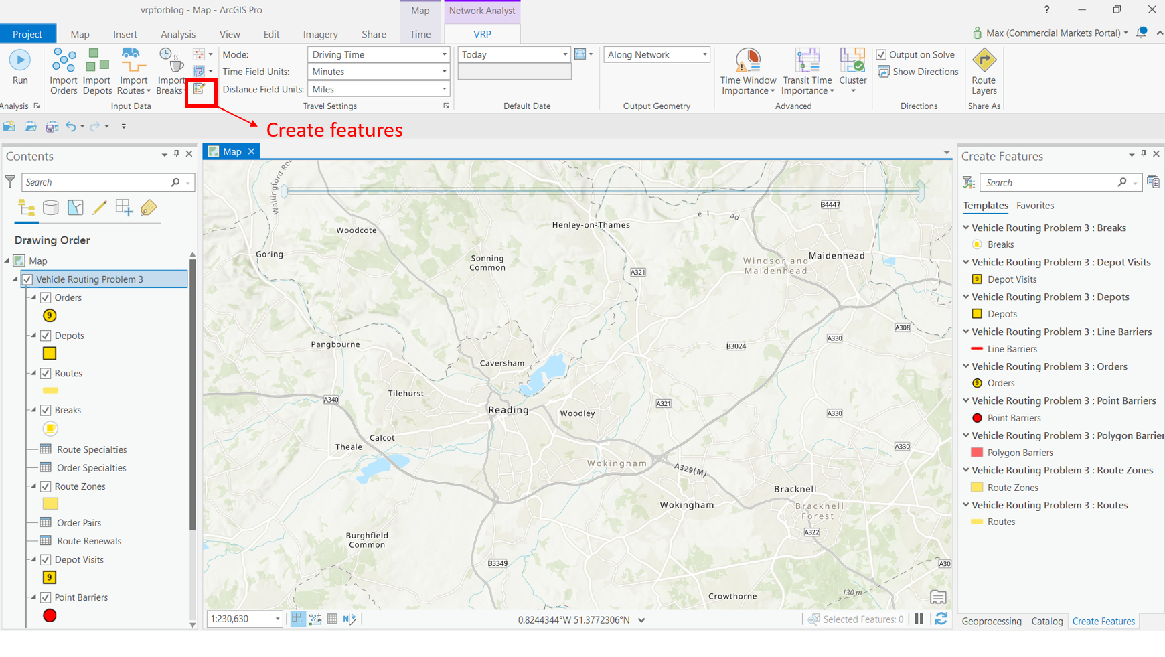Toggle Output on Solve checkbox
Viewport: 1165px width, 657px height.
[x=882, y=54]
